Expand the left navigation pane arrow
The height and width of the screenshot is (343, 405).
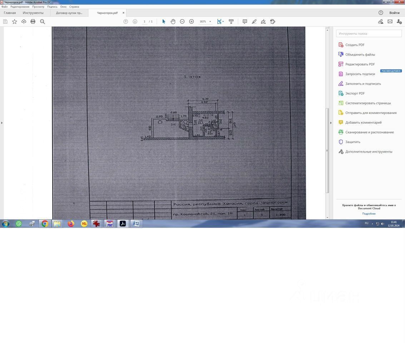pyautogui.click(x=1, y=123)
